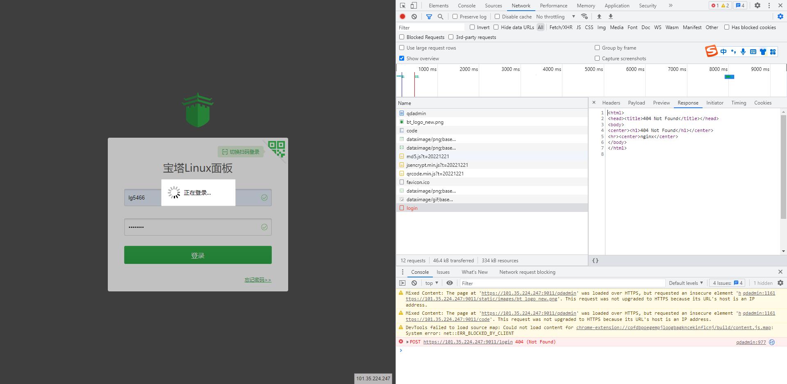Switch to the Headers tab

click(611, 103)
